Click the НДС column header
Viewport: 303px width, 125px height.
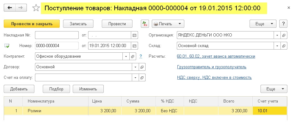(201, 101)
